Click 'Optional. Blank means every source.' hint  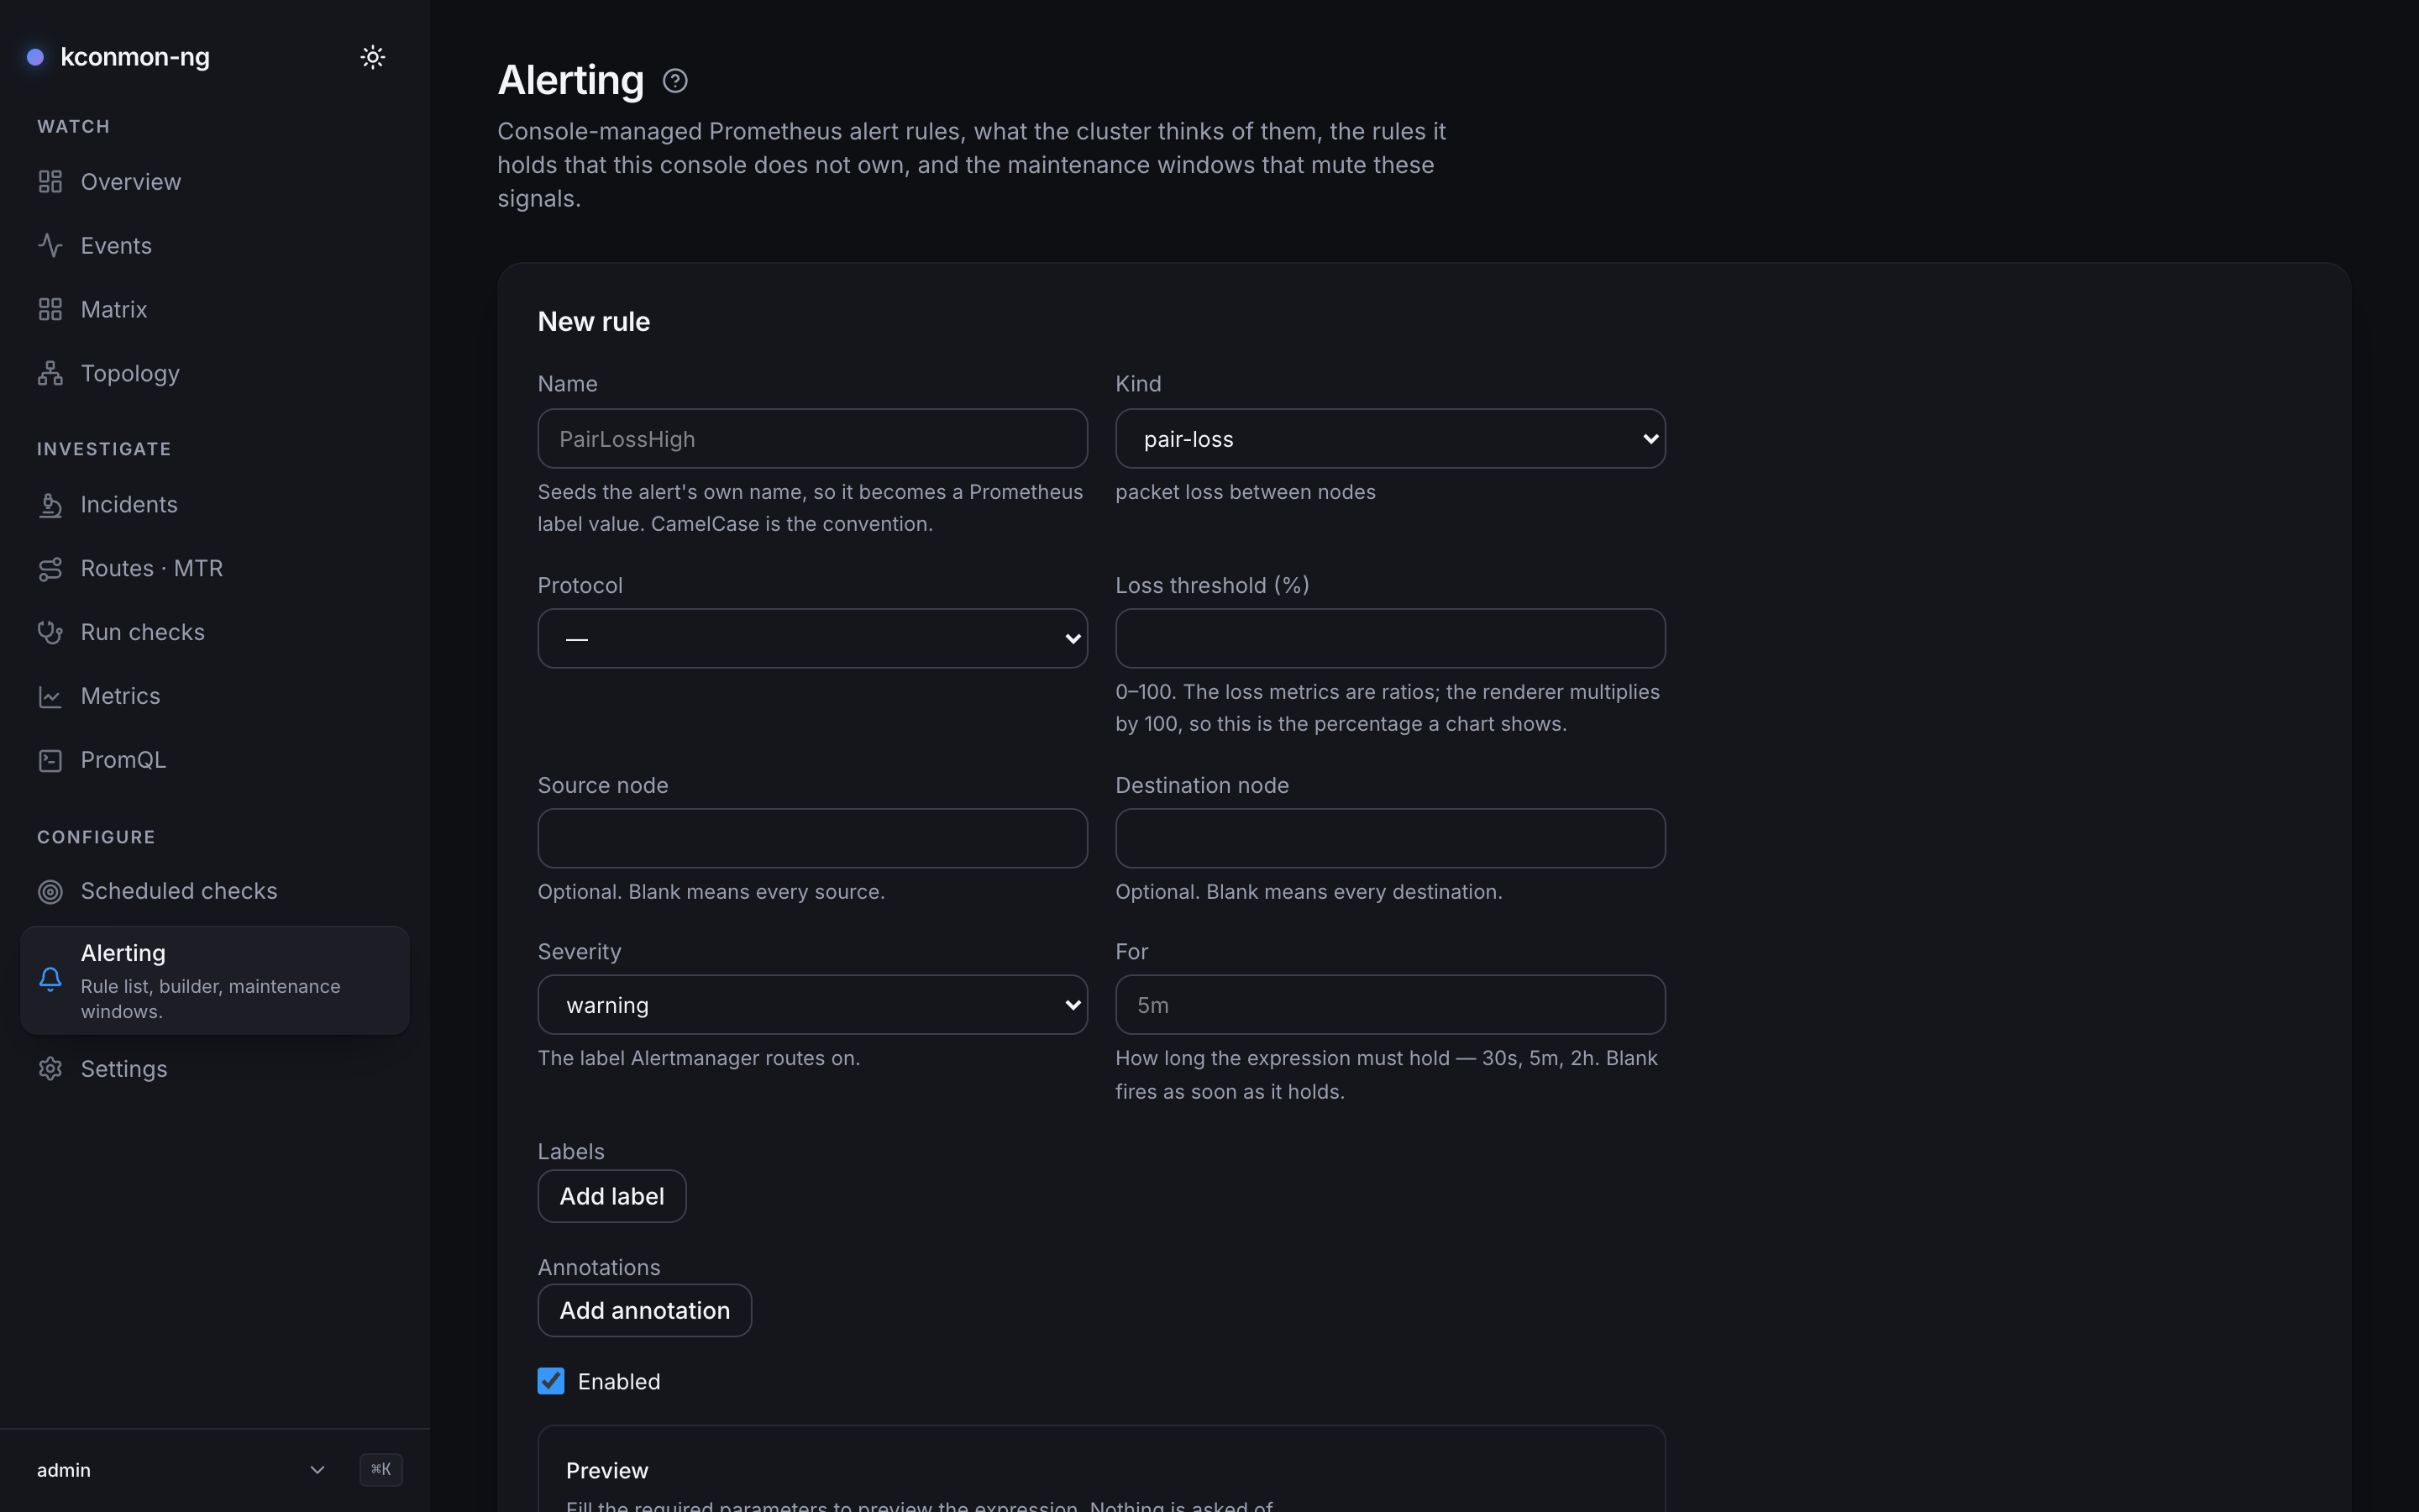(711, 891)
